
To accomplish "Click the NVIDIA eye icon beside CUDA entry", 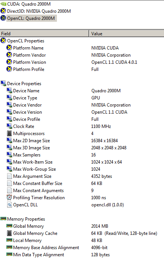I will click(x=3, y=4).
